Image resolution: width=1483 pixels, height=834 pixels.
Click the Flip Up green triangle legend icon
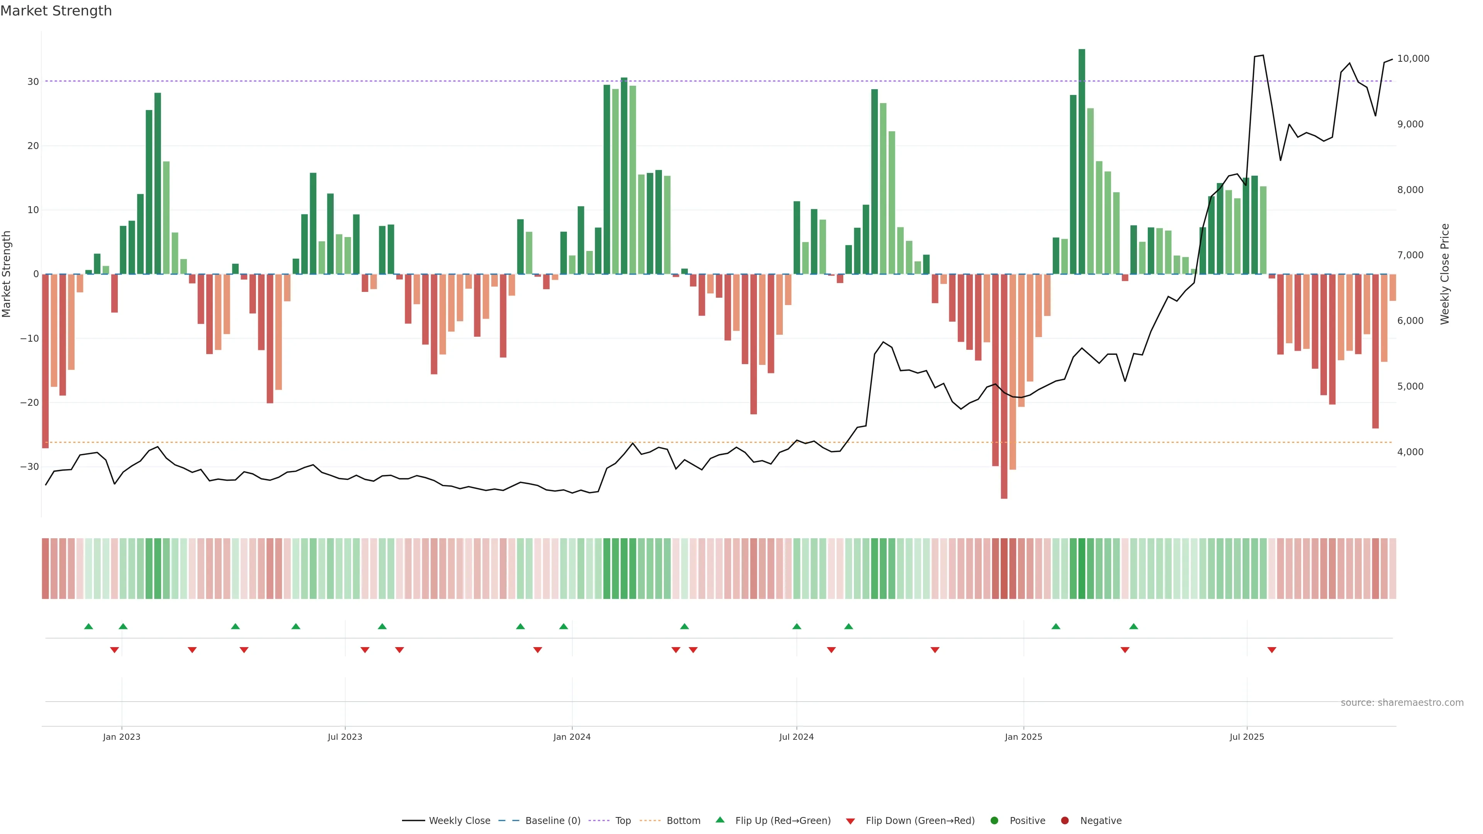pyautogui.click(x=719, y=820)
